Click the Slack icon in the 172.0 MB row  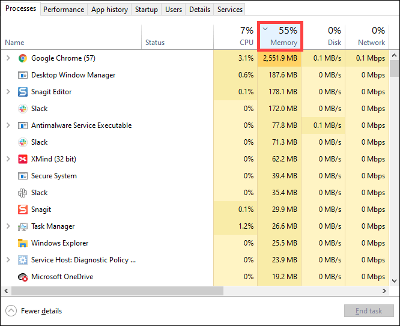(x=23, y=109)
